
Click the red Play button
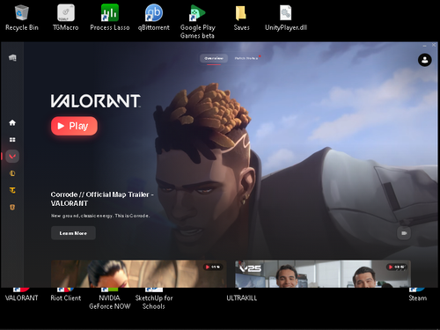click(x=74, y=126)
